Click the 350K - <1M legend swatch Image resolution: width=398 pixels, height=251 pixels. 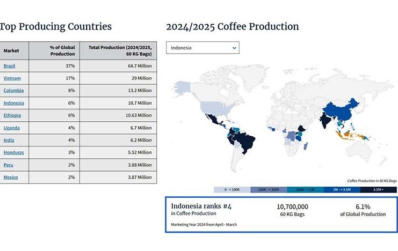[305, 190]
